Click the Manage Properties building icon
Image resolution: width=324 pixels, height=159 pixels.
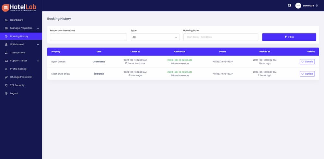point(6,28)
